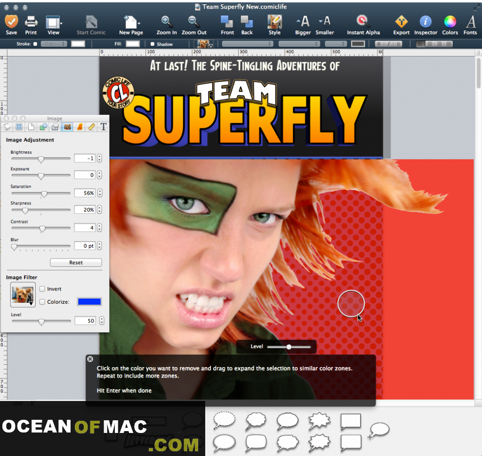
Task: Open the stroke width dropdown
Action: [x=54, y=44]
